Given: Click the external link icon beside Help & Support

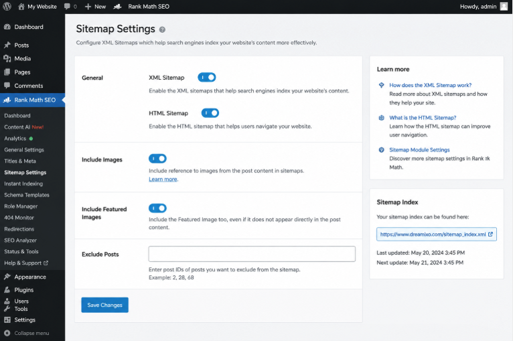Looking at the screenshot, I should [x=46, y=263].
